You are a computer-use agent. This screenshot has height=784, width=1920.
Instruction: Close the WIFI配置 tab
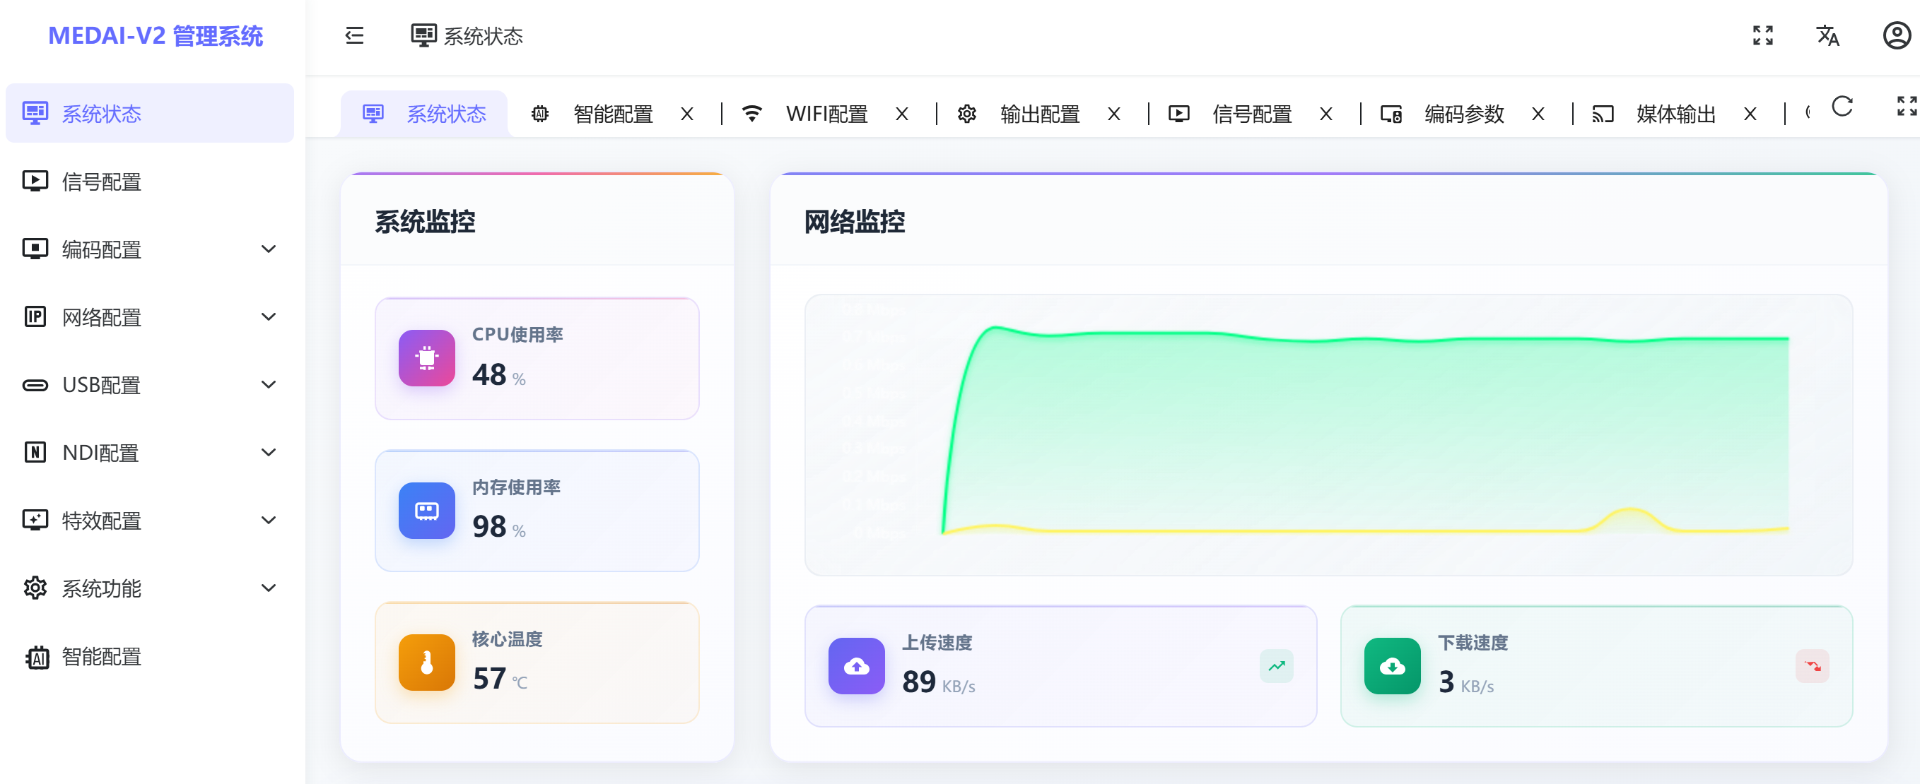[x=902, y=114]
